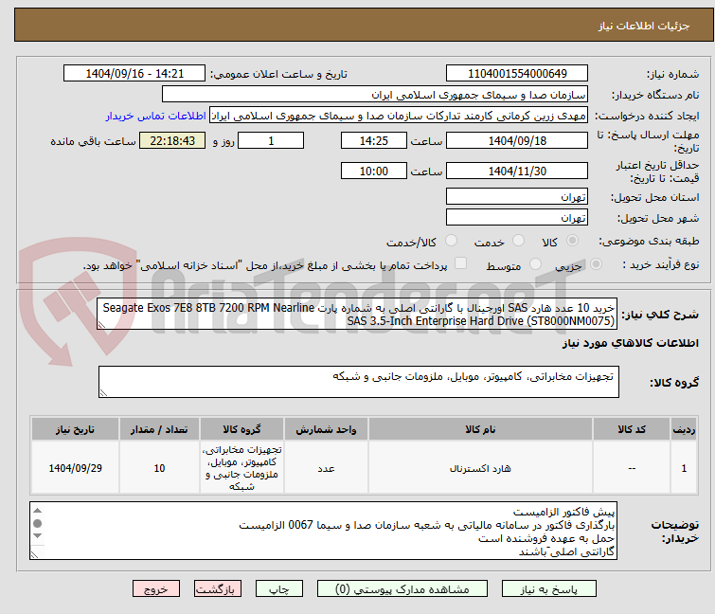Click the هارد اکسترنال table row cell
The height and width of the screenshot is (614, 715).
[480, 468]
